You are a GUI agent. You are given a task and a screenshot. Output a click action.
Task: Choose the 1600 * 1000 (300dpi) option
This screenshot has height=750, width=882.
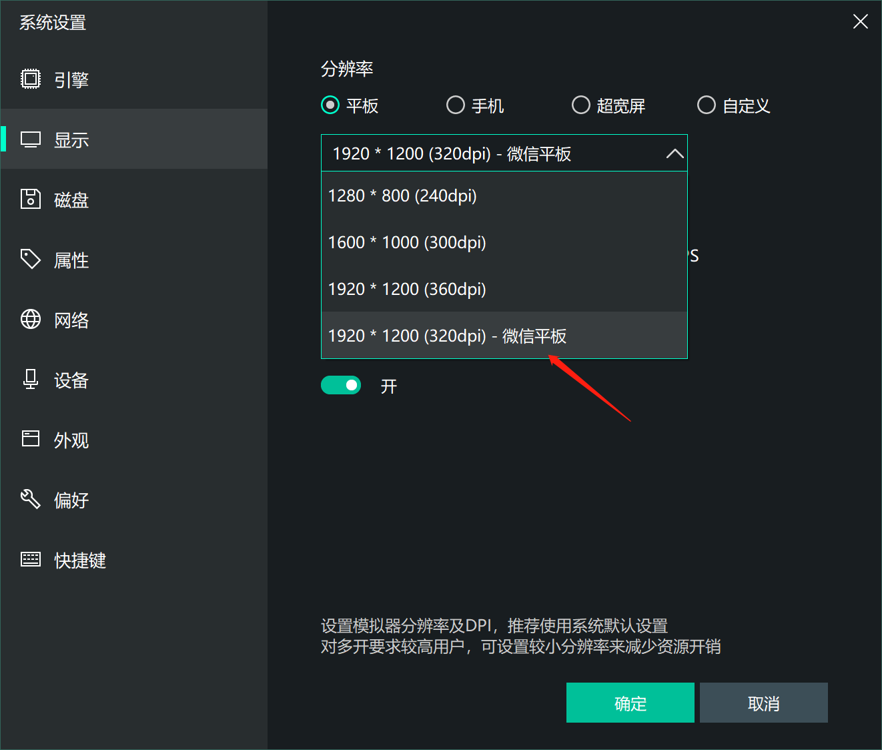point(407,242)
